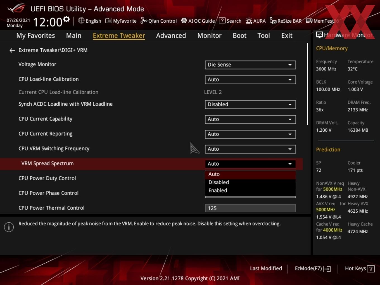Click Version 2.21.1278 copyright text
380x285 pixels.
(190, 279)
